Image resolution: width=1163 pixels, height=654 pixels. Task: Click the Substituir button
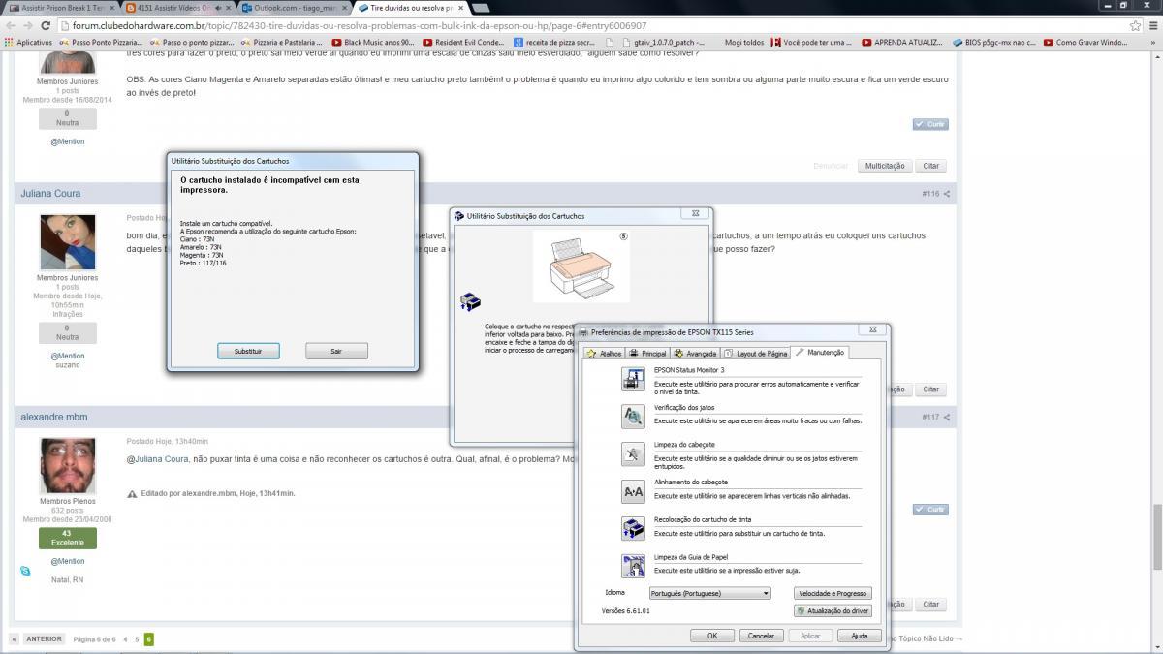pyautogui.click(x=248, y=351)
